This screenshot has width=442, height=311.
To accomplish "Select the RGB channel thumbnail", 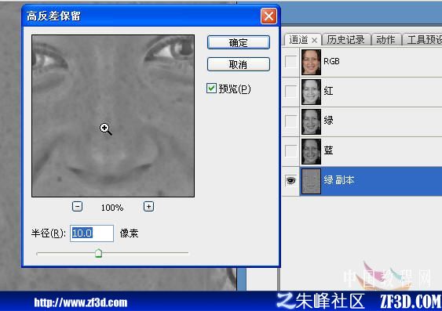I will point(311,62).
